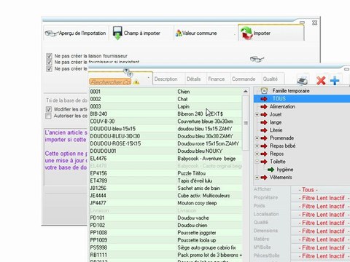Expand the Vêtements family node
350x262 pixels.
(257, 178)
